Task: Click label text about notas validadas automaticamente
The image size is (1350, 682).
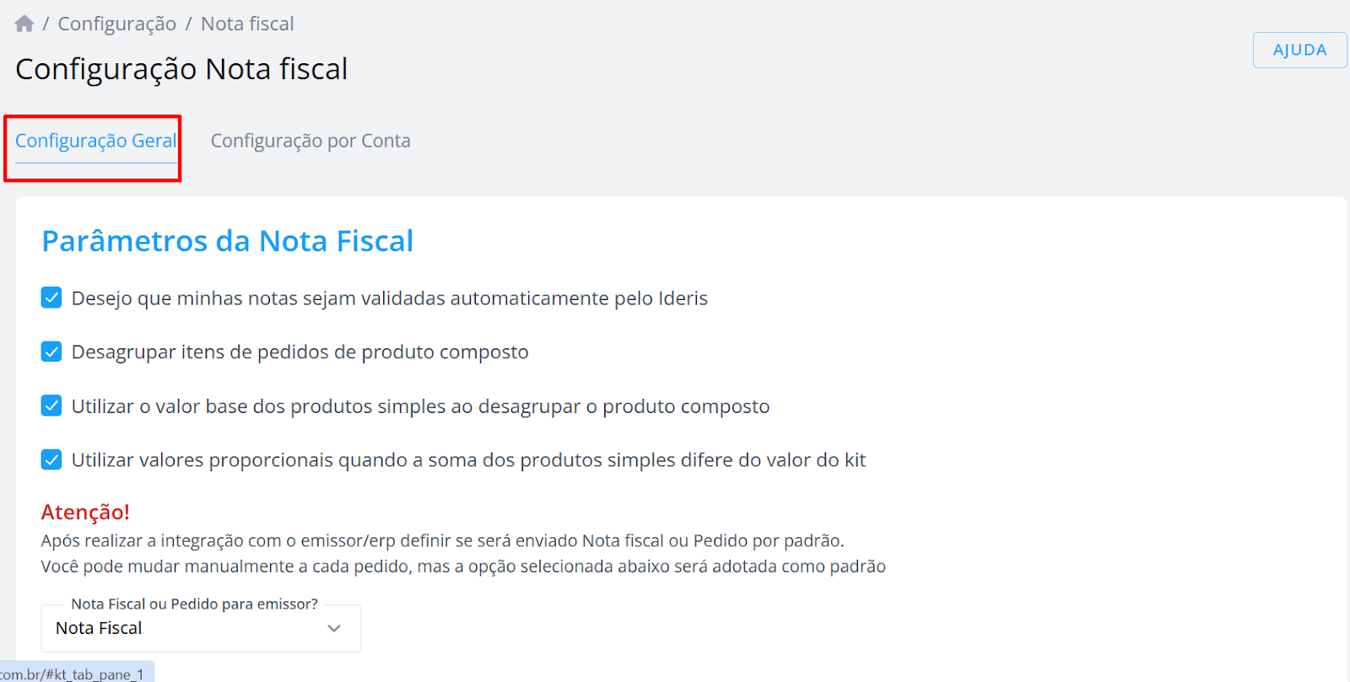Action: pos(390,298)
